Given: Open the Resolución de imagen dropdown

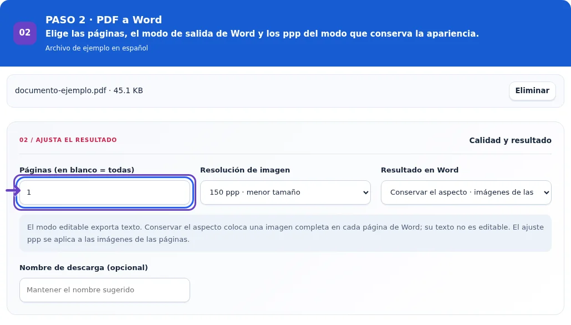Looking at the screenshot, I should pos(285,192).
